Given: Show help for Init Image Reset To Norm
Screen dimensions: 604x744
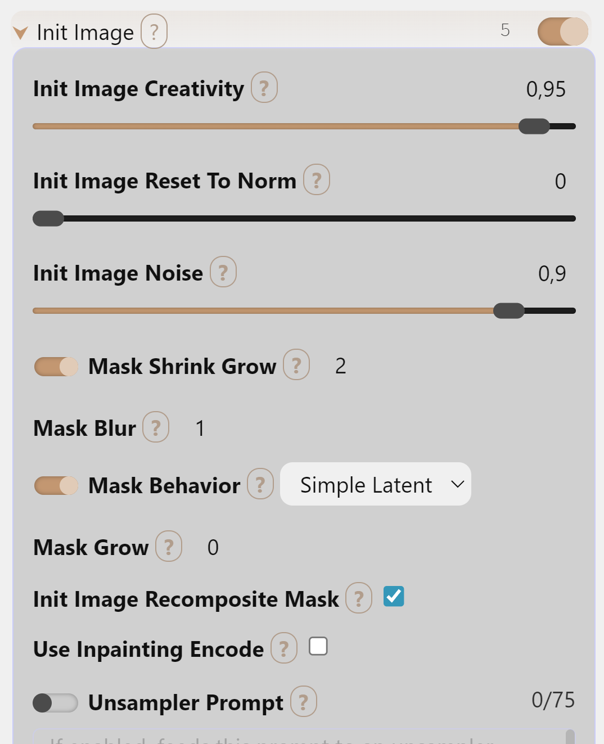Looking at the screenshot, I should [316, 180].
